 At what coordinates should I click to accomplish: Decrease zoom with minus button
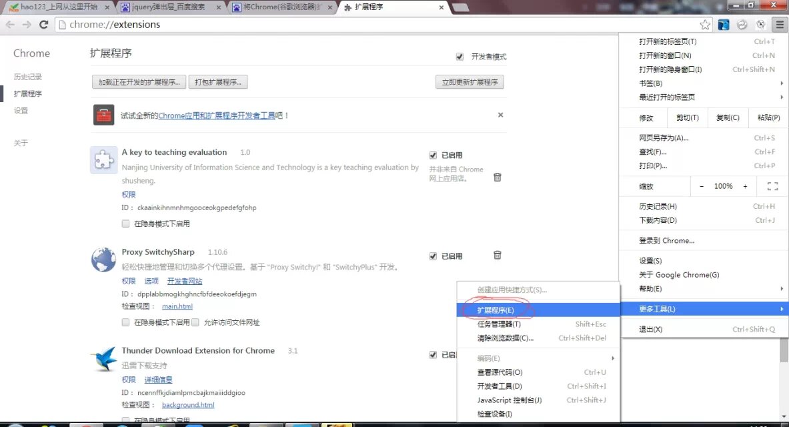pyautogui.click(x=702, y=186)
